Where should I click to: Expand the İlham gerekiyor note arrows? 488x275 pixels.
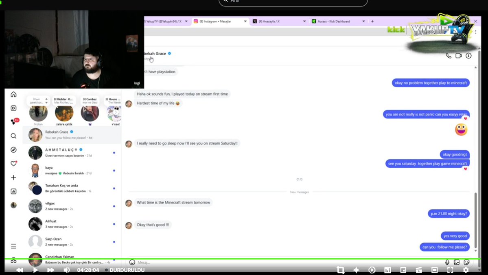pyautogui.click(x=46, y=101)
